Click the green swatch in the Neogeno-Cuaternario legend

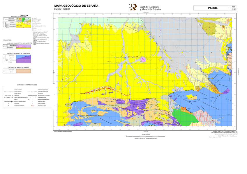(23, 19)
